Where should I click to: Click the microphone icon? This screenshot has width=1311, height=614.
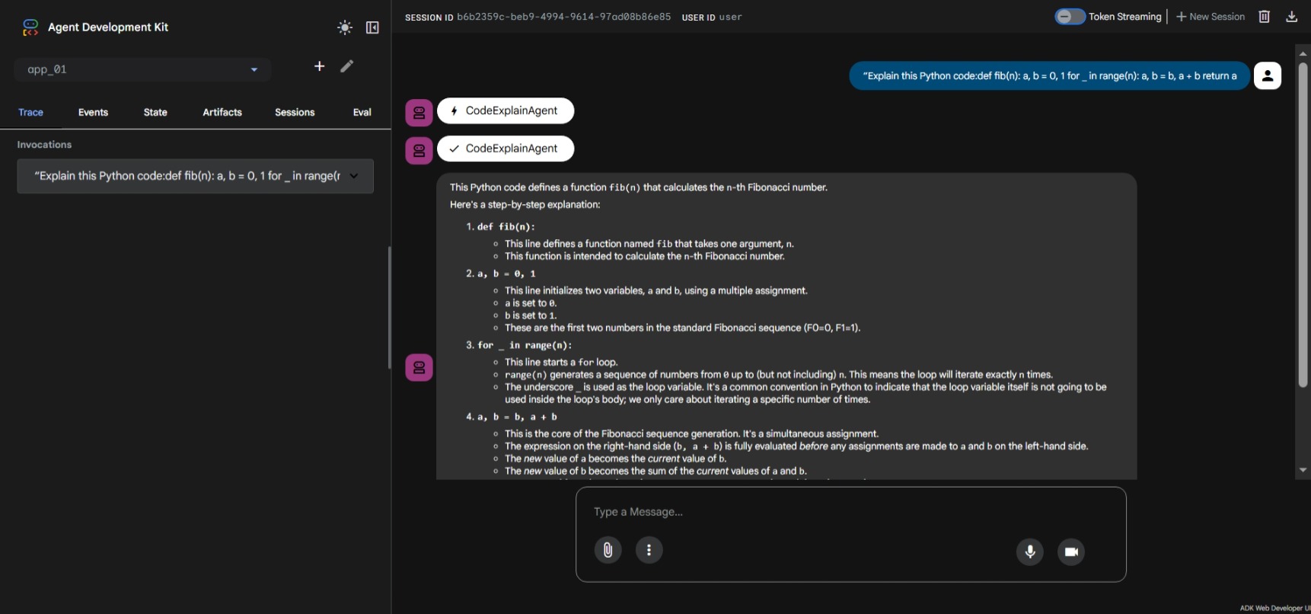pyautogui.click(x=1030, y=552)
